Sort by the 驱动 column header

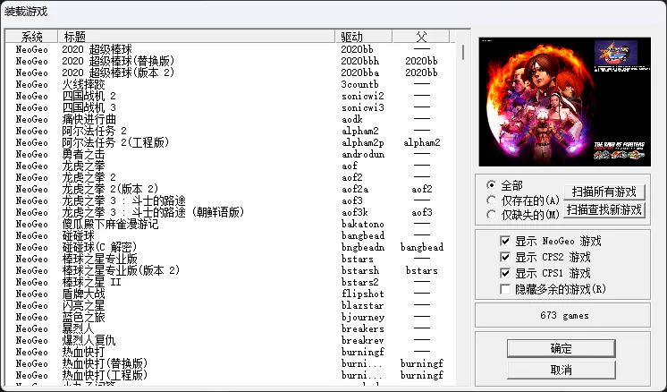[x=364, y=37]
